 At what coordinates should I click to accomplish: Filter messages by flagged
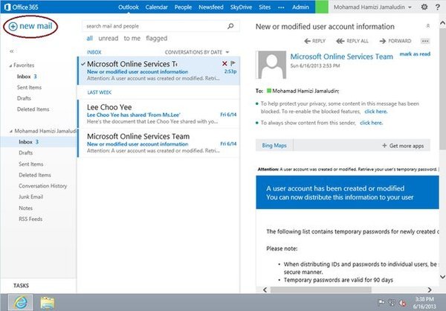point(157,37)
